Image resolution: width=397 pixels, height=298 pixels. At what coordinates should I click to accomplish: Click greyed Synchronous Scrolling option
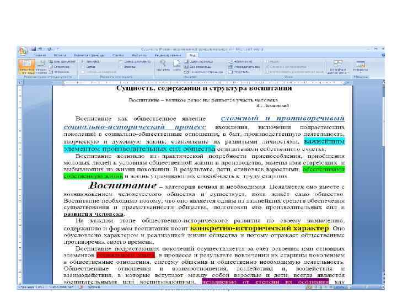[x=286, y=67]
